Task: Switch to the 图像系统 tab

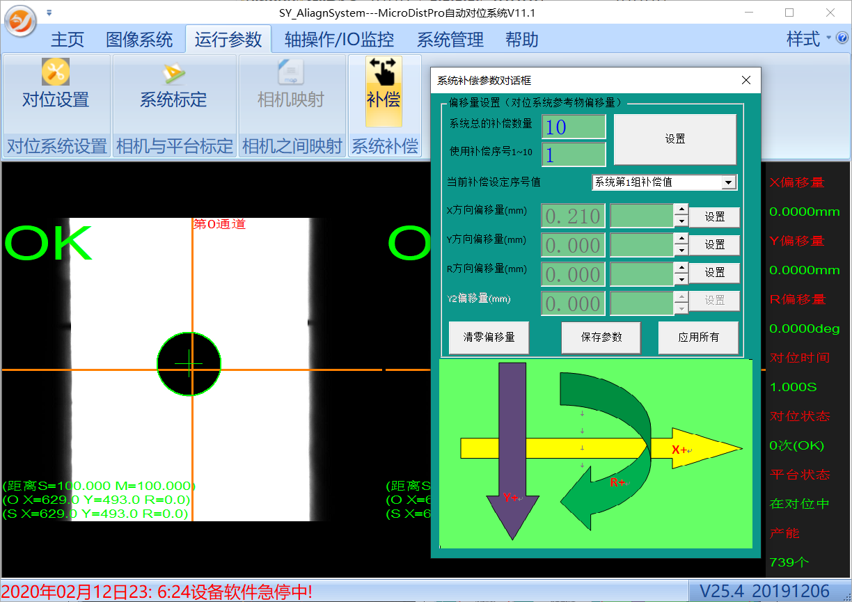Action: click(139, 40)
